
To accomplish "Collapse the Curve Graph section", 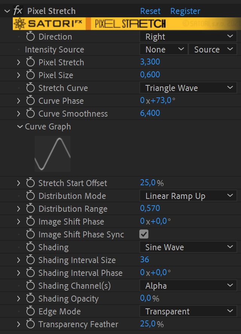I will click(20, 127).
